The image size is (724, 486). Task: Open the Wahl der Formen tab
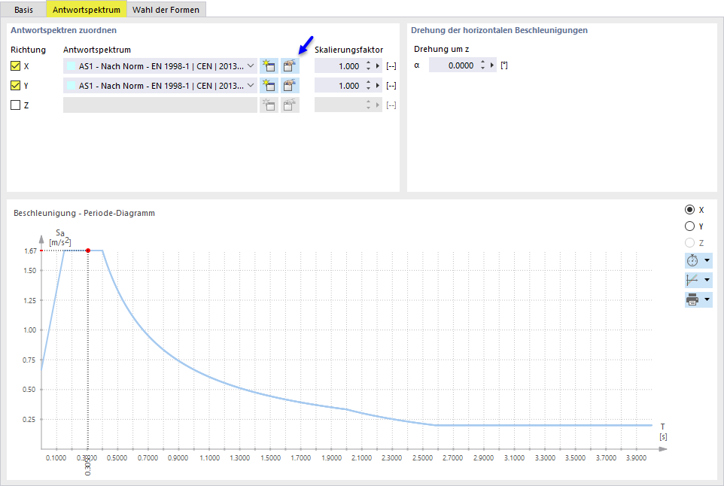coord(166,10)
